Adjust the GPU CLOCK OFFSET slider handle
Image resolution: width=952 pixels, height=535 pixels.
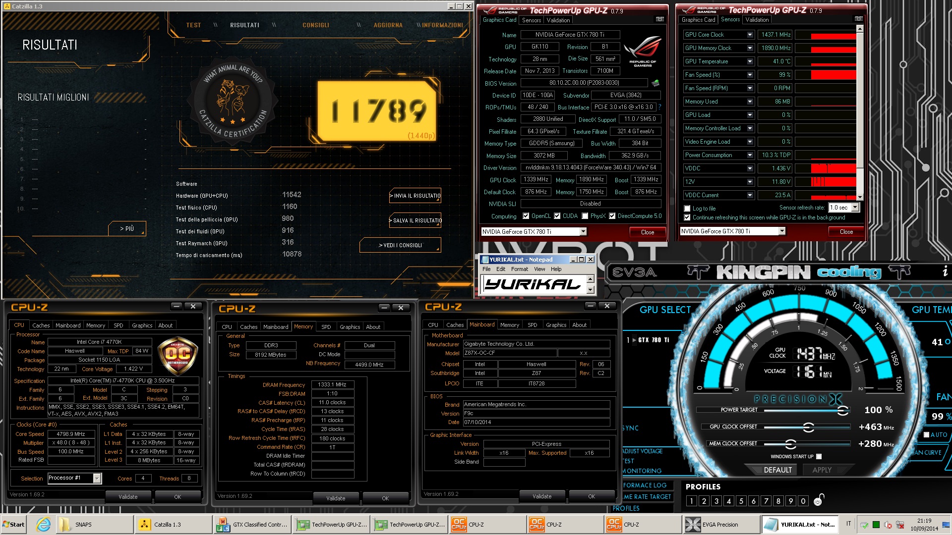point(808,427)
